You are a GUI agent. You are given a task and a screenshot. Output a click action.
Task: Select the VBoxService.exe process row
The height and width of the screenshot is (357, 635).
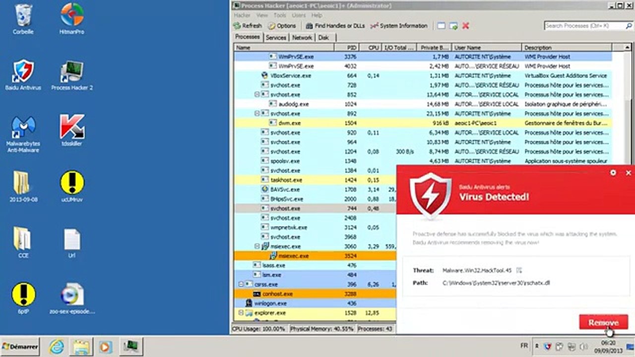tap(423, 76)
